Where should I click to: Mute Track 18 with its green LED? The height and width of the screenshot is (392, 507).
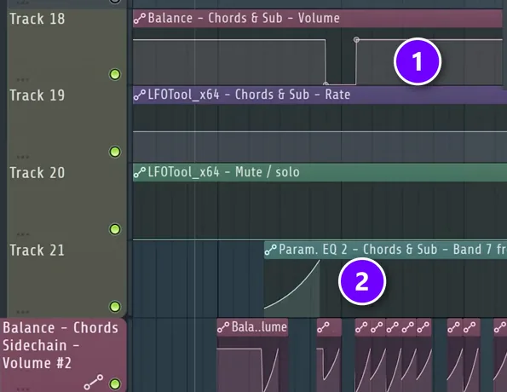(x=115, y=74)
